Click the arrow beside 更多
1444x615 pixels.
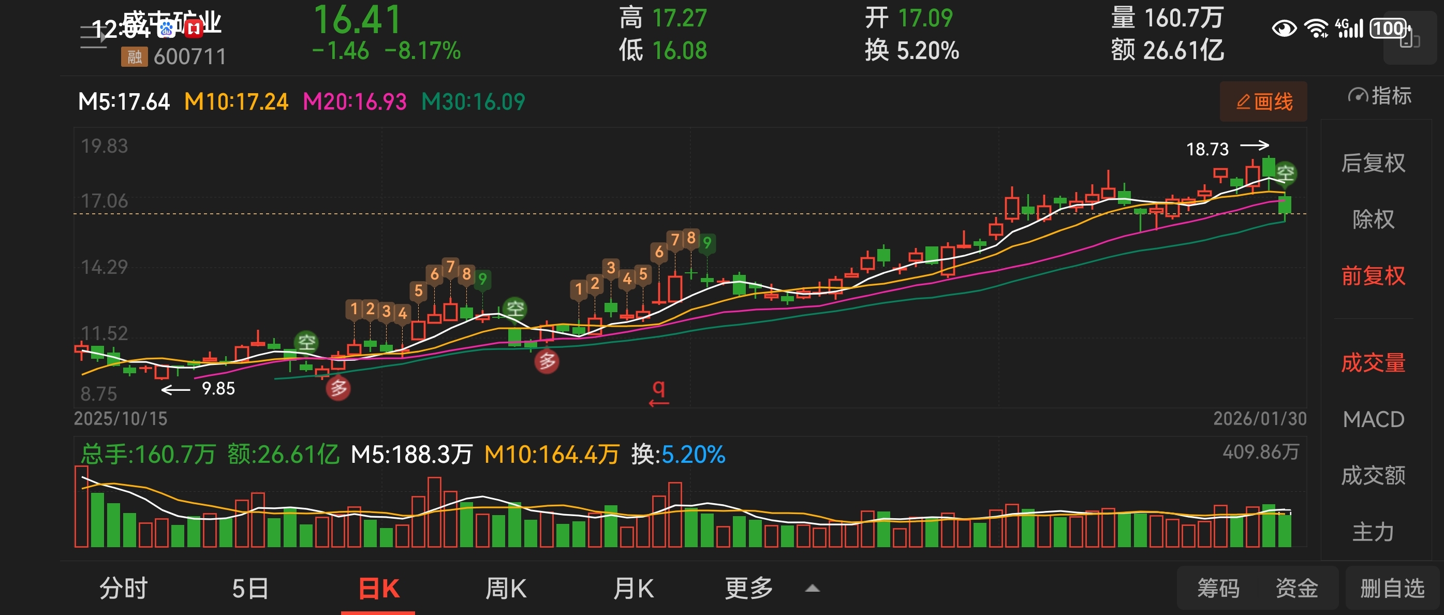[812, 589]
